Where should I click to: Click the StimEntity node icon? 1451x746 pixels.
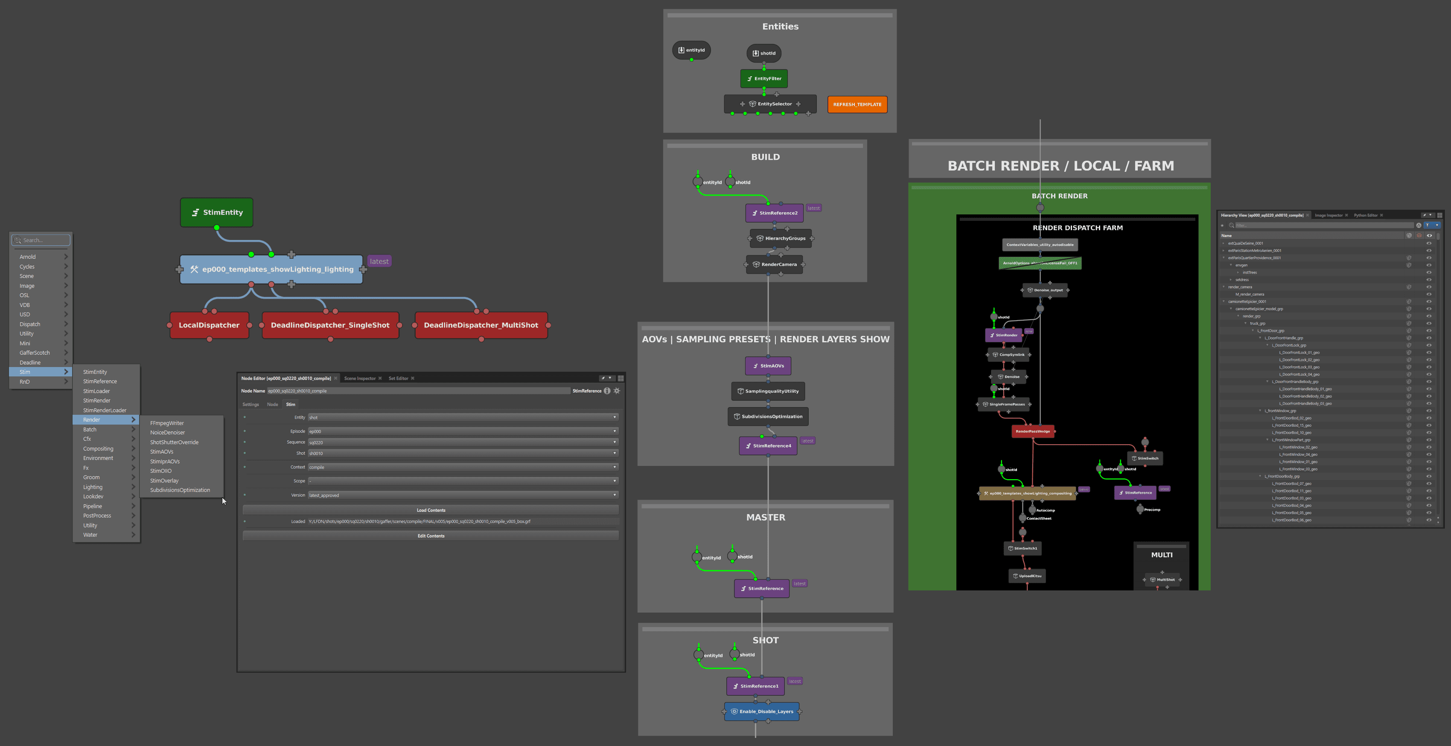pyautogui.click(x=195, y=213)
